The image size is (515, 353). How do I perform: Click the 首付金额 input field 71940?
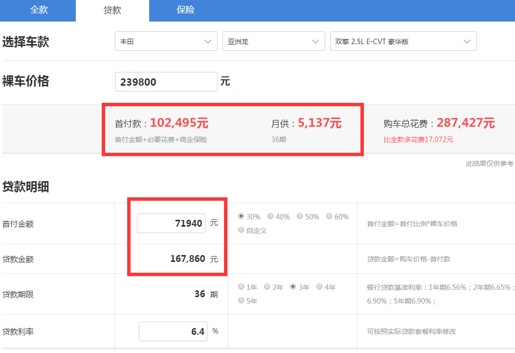pyautogui.click(x=171, y=223)
